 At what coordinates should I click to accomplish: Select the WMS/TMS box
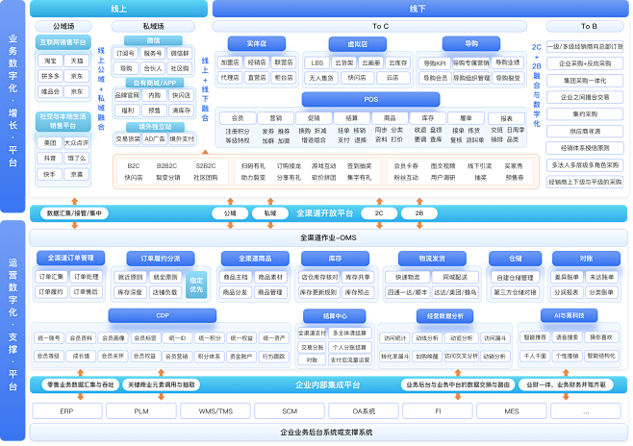point(215,411)
